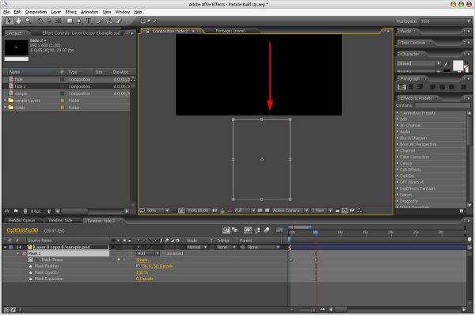Viewport: 475px width, 315px height.
Task: Toggle region of interest button in viewer
Action: pos(260,211)
